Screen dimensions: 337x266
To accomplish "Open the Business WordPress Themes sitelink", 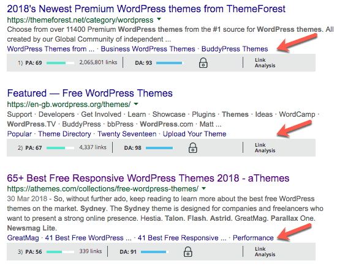I will pos(148,49).
